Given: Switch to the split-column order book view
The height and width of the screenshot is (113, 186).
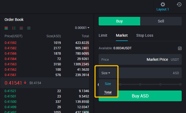Looking at the screenshot, I should (x=14, y=28).
